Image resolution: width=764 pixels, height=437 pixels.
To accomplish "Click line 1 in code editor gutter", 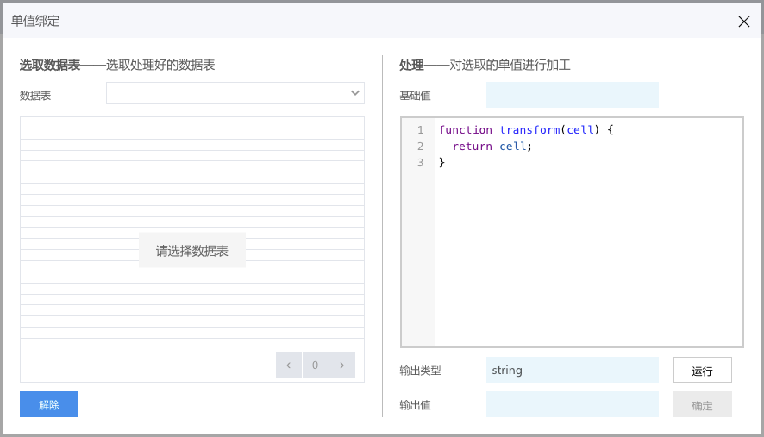I will [420, 130].
